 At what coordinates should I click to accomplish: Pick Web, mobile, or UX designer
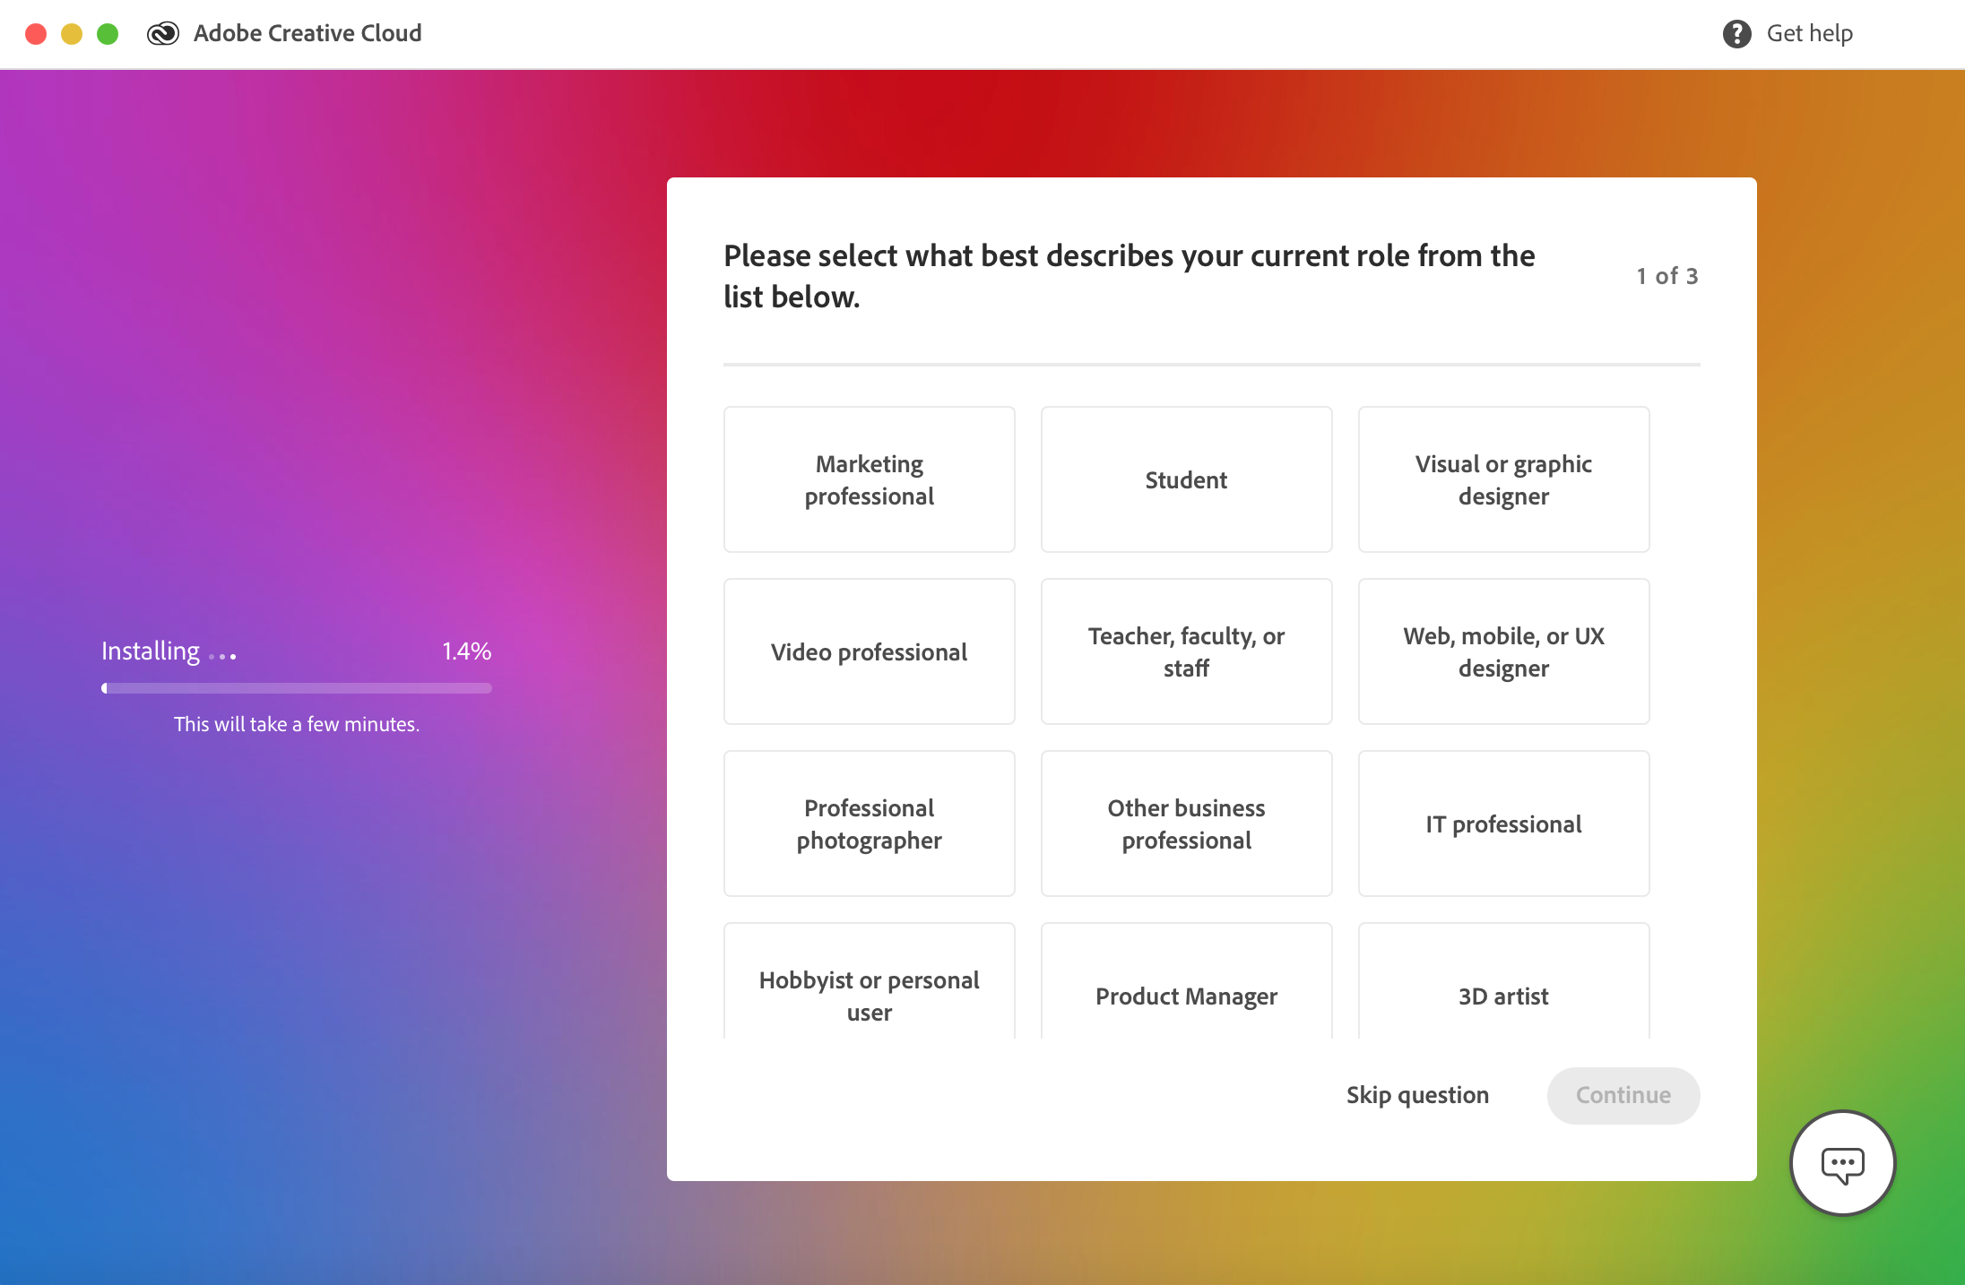pos(1503,651)
